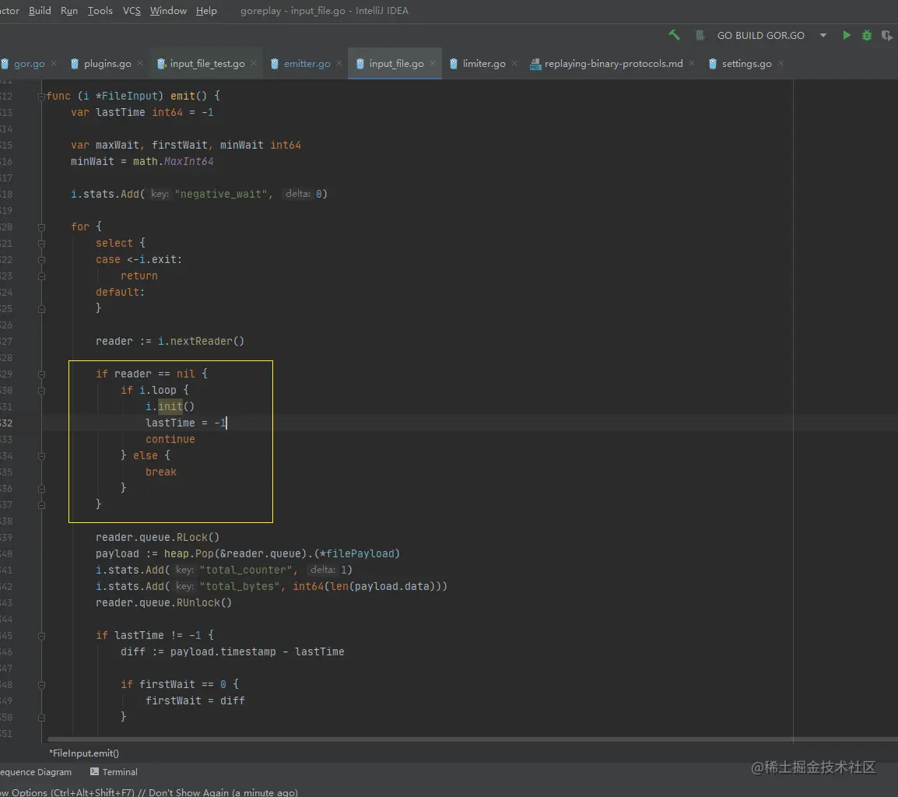898x797 pixels.
Task: Click the i.nextReader() call
Action: 201,341
